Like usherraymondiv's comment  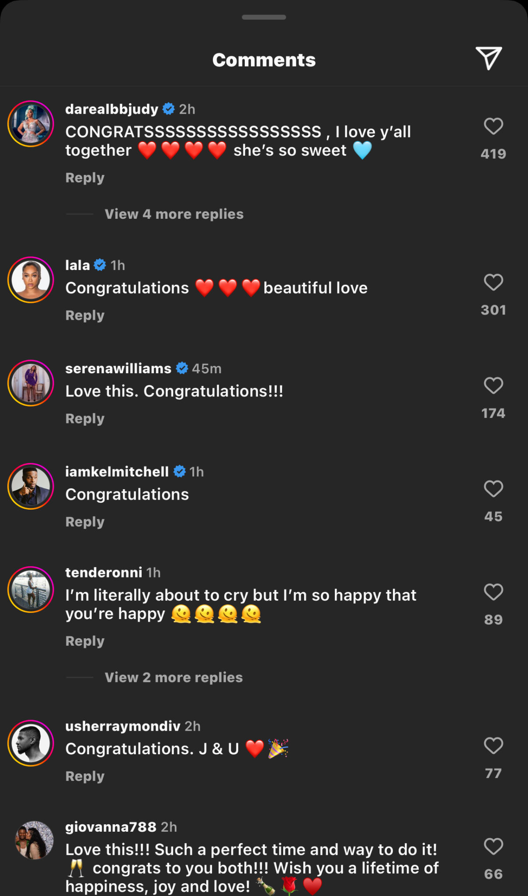493,745
